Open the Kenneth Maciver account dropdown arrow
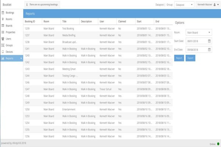Image resolution: width=221 pixels, height=147 pixels. pos(218,5)
